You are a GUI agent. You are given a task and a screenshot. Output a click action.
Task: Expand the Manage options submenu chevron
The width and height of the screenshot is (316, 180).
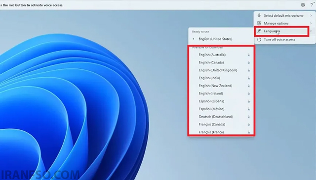click(x=311, y=23)
